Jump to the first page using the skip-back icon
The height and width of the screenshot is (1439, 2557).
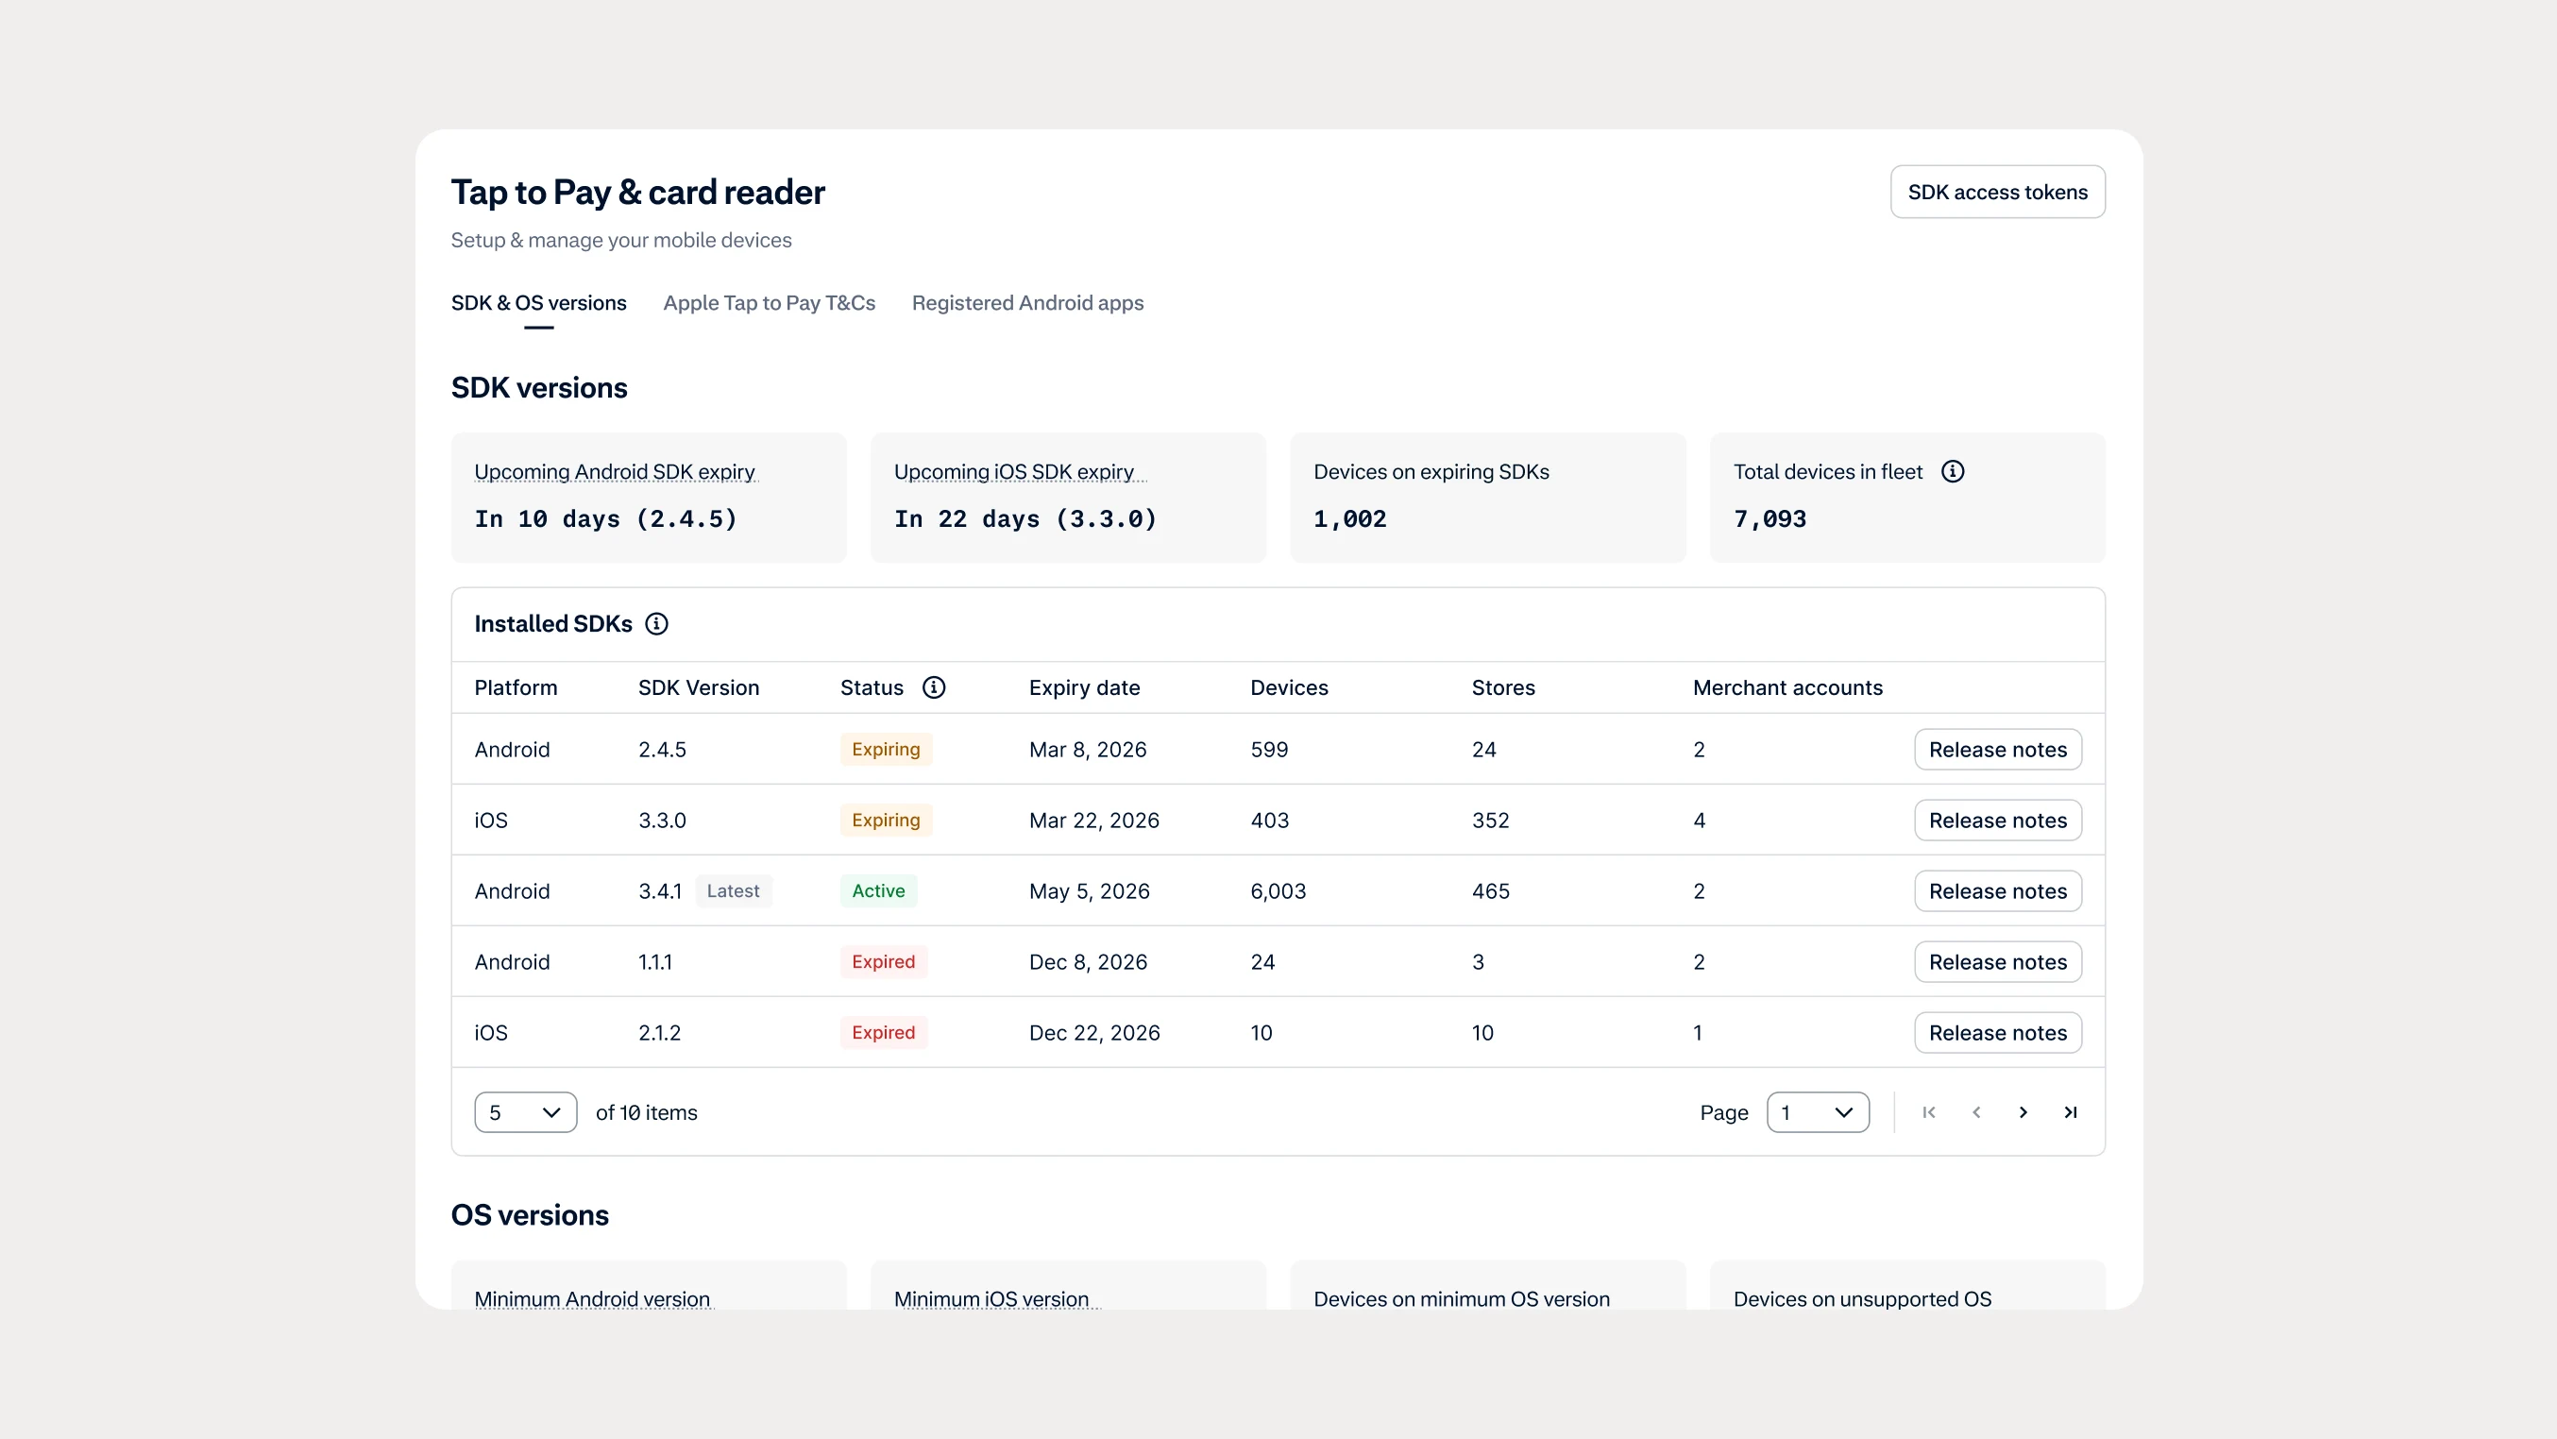(1929, 1112)
